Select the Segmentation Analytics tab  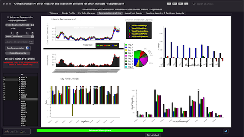pos(110,13)
